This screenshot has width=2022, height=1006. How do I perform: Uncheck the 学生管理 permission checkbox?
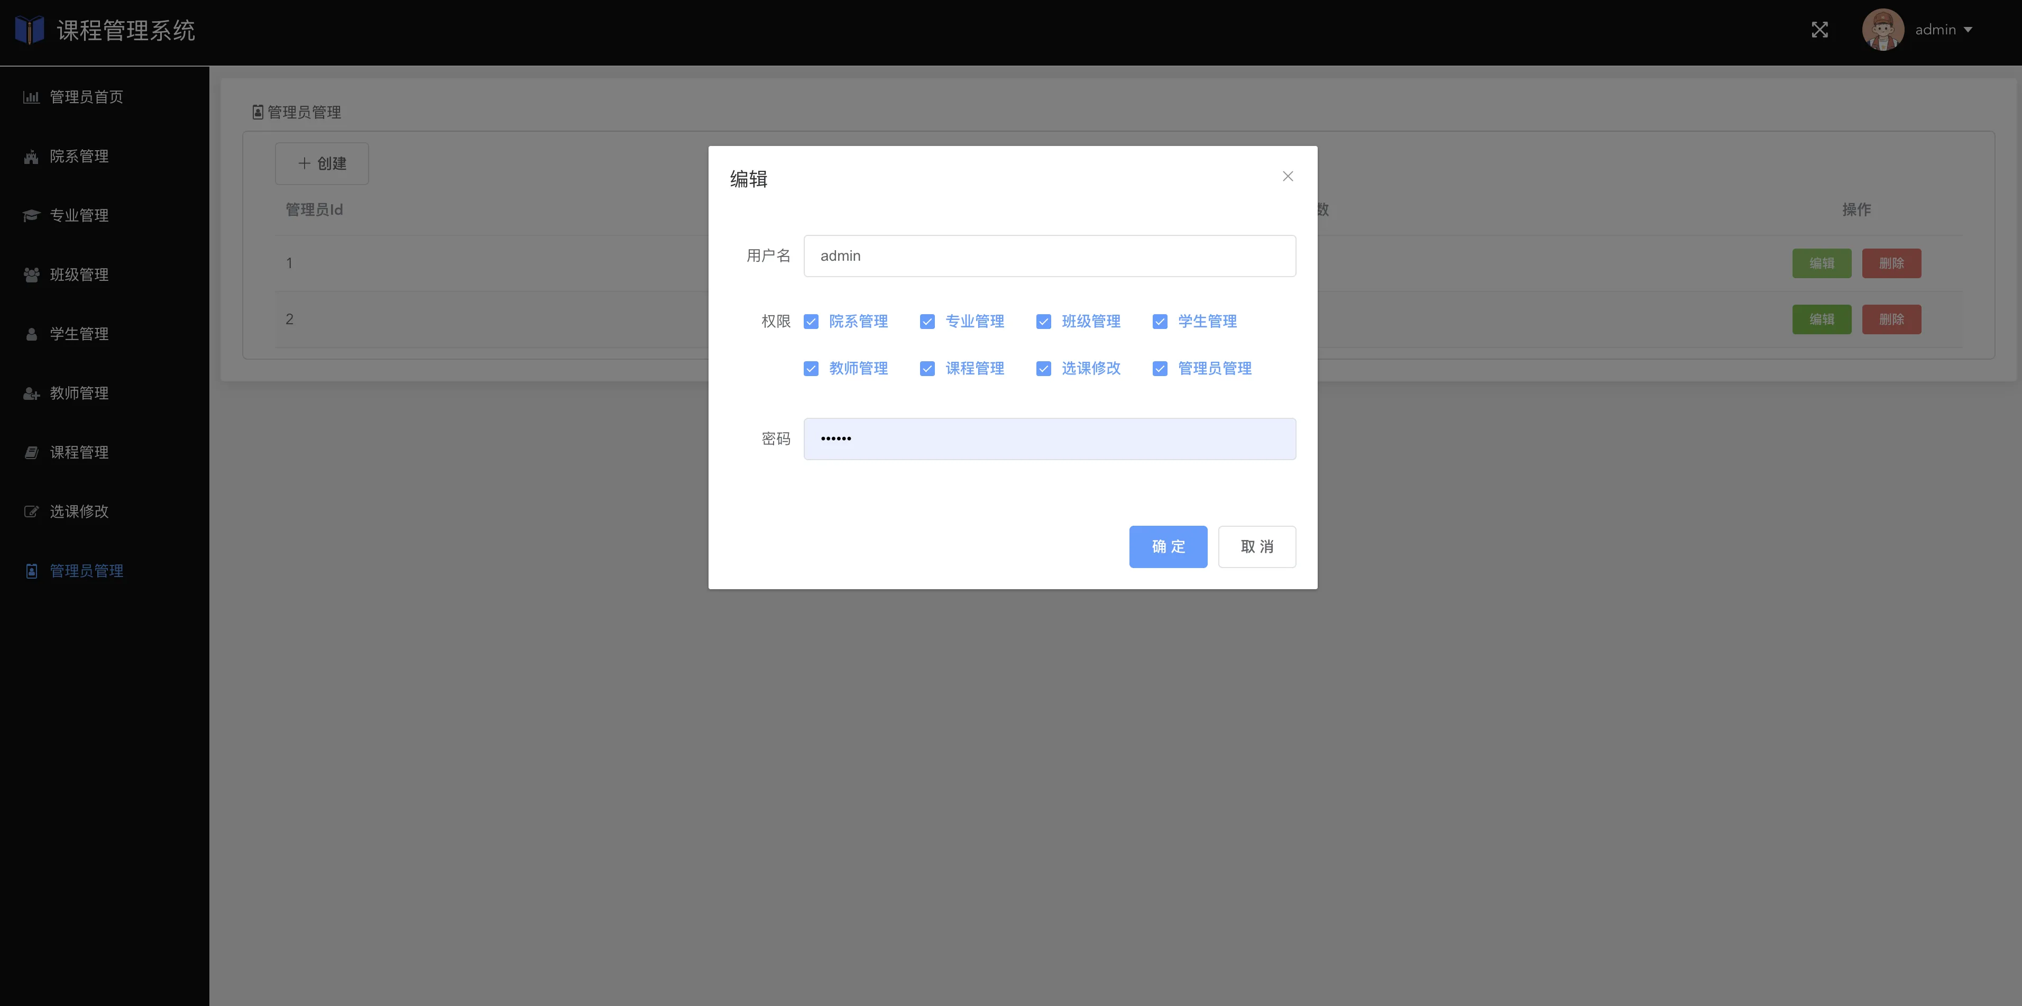(1160, 322)
